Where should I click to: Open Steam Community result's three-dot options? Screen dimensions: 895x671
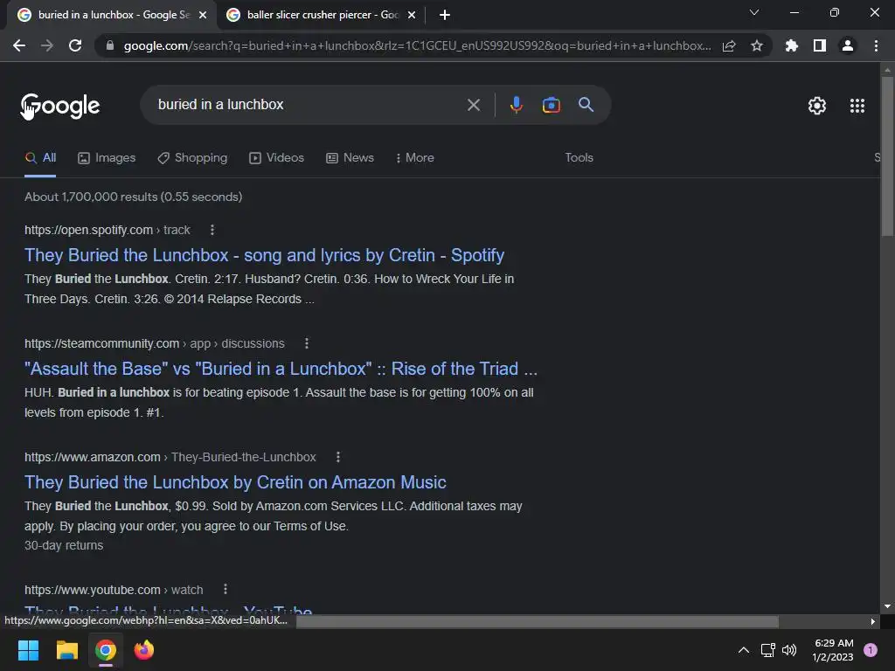307,343
